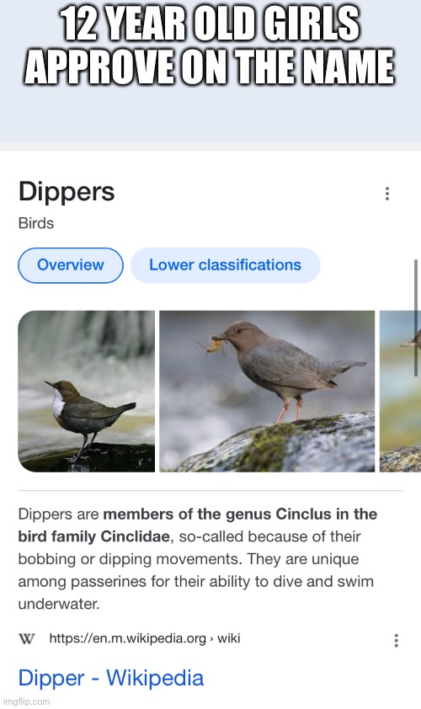Select the Overview tab

[x=71, y=265]
